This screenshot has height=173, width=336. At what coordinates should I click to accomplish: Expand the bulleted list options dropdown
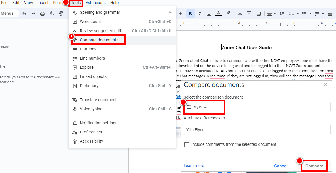pyautogui.click(x=310, y=13)
